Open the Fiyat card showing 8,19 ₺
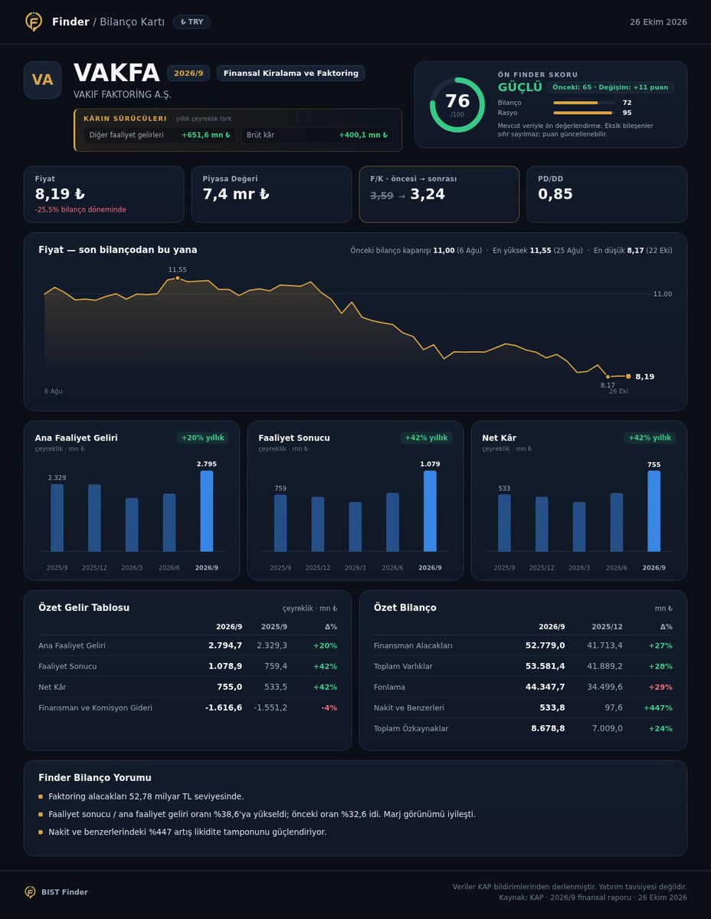Image resolution: width=711 pixels, height=919 pixels. click(x=103, y=194)
